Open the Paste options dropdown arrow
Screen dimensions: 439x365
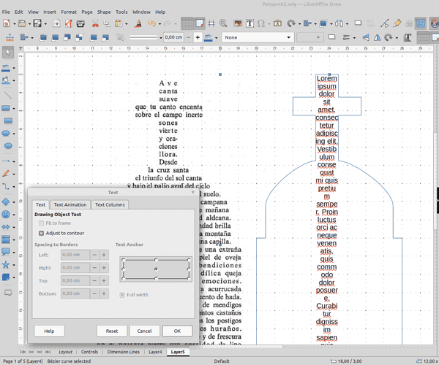127,24
